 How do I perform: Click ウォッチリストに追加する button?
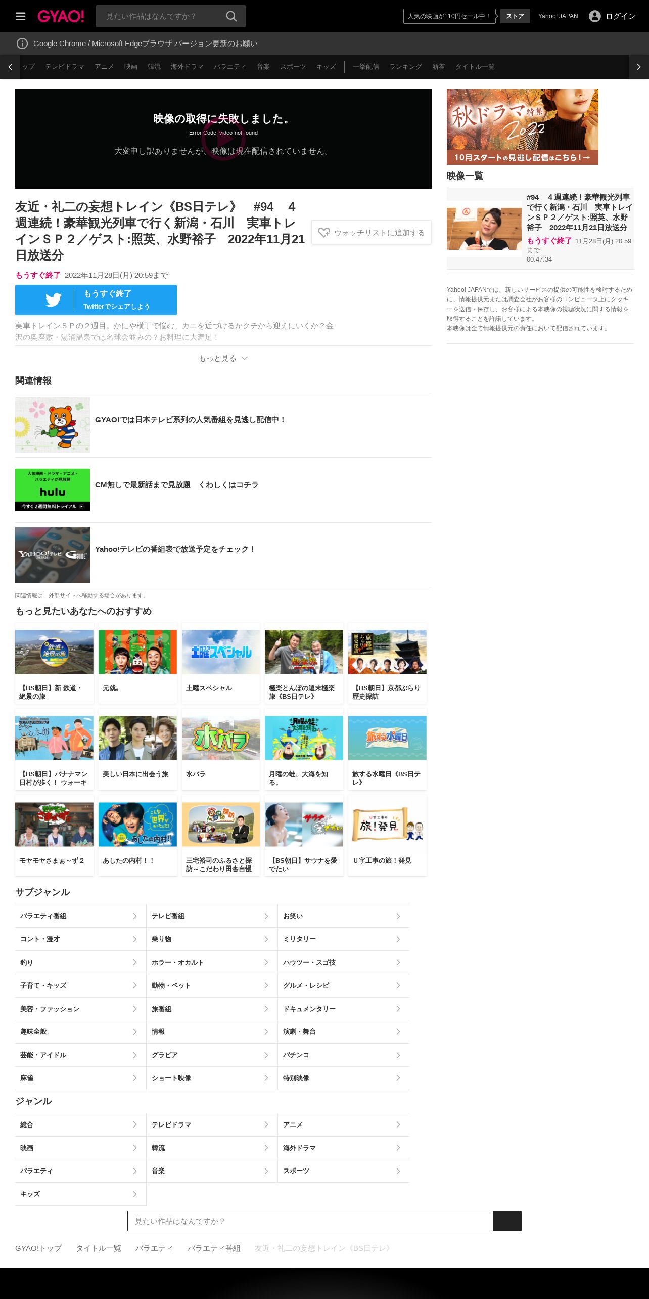point(372,233)
